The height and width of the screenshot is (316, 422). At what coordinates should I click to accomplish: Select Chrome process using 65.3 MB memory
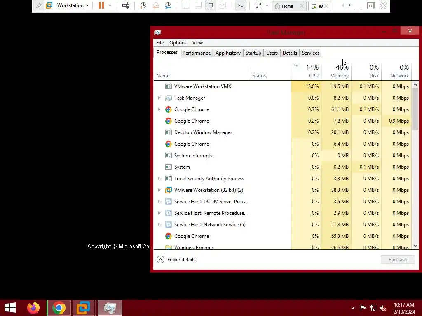283,236
